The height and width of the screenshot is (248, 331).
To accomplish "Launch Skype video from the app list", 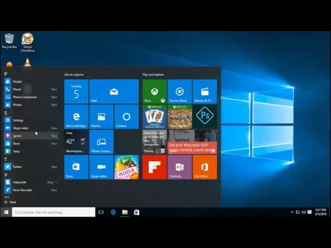I will (x=31, y=128).
